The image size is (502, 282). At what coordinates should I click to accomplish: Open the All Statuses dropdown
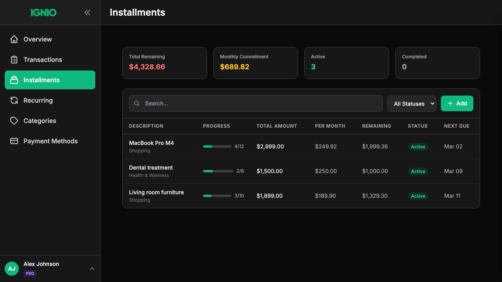pos(412,103)
